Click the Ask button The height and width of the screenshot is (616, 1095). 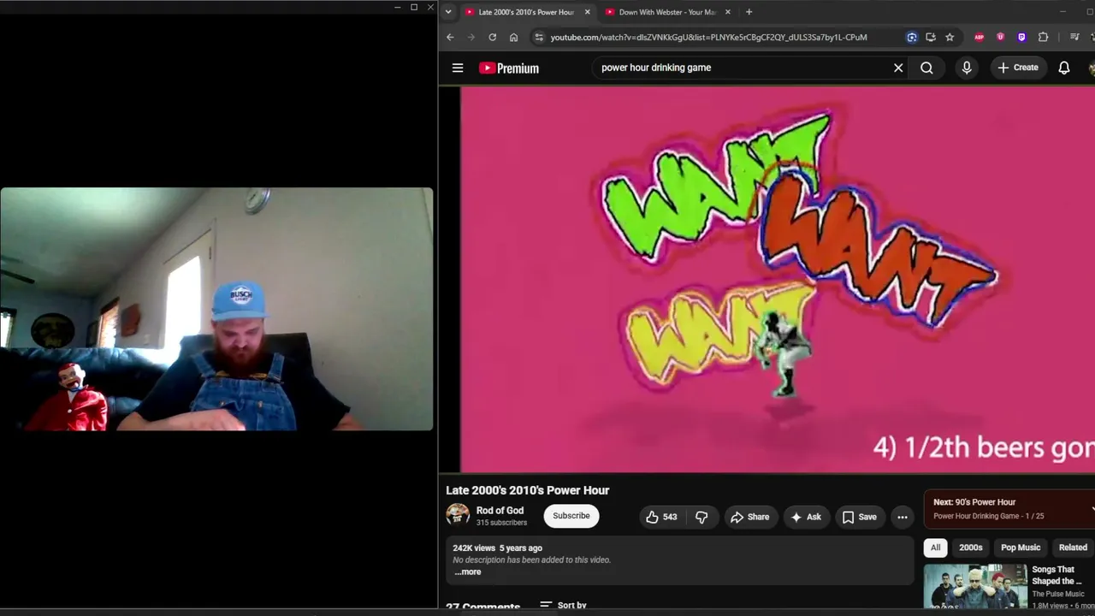tap(806, 517)
